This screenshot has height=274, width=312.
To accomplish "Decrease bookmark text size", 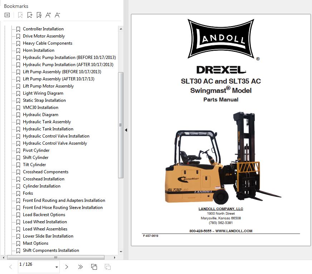I will tap(57, 15).
